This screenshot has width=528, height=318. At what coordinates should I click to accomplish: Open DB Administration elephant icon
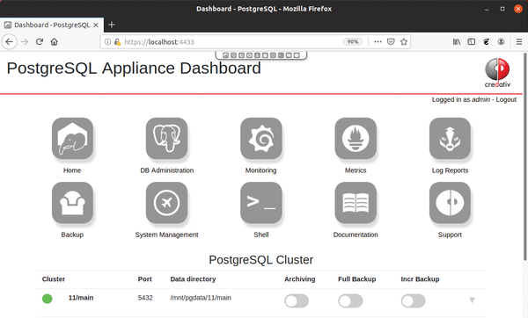tap(166, 138)
